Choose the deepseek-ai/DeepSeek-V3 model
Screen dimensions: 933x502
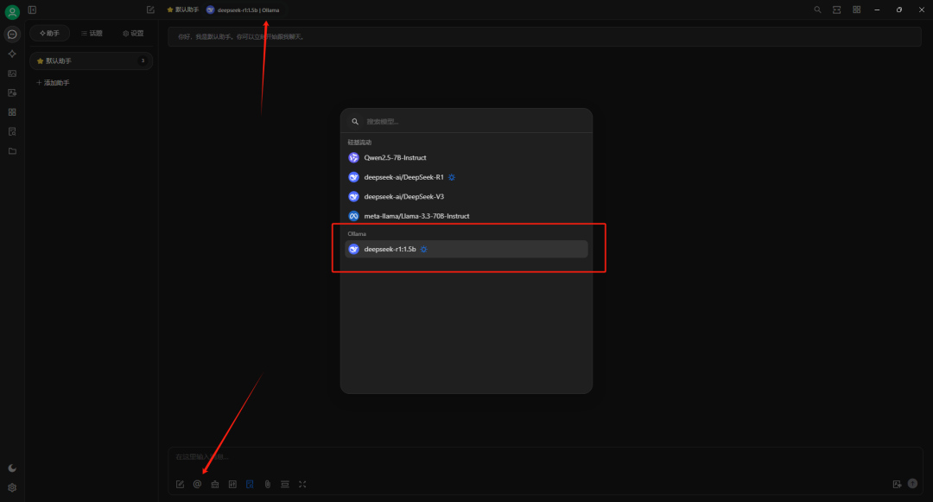pos(466,197)
